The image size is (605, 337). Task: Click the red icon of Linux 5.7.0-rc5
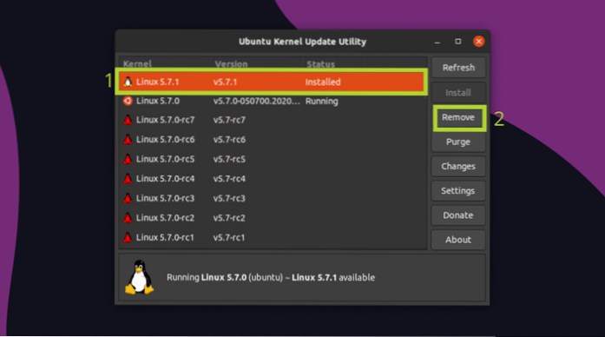(x=128, y=159)
